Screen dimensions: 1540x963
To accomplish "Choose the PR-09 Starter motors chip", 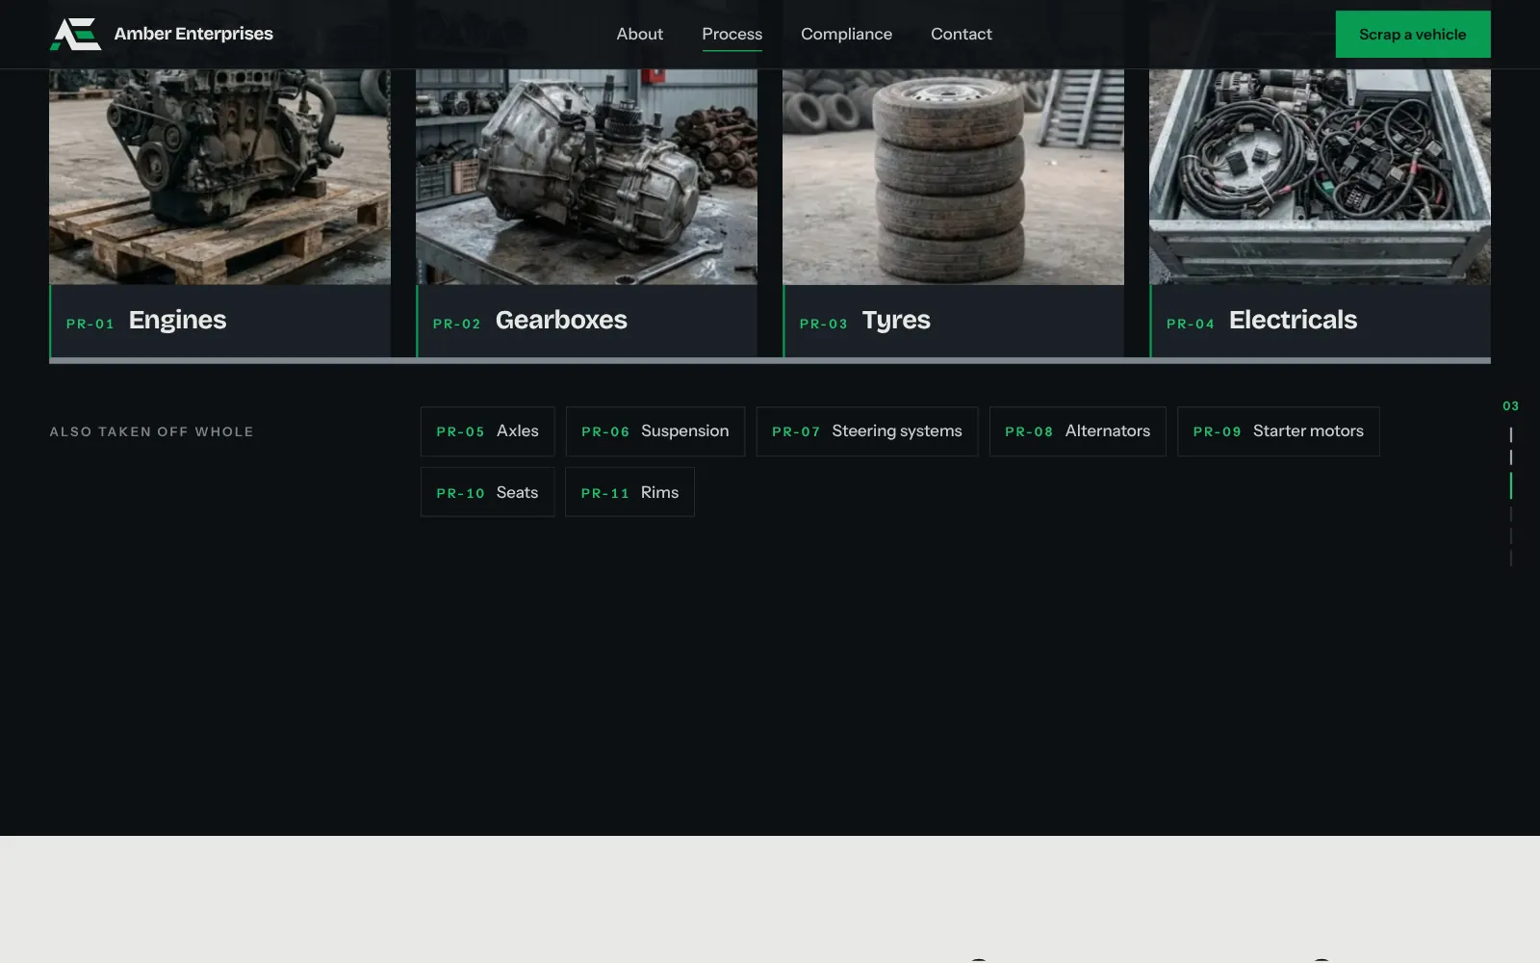I will coord(1278,431).
